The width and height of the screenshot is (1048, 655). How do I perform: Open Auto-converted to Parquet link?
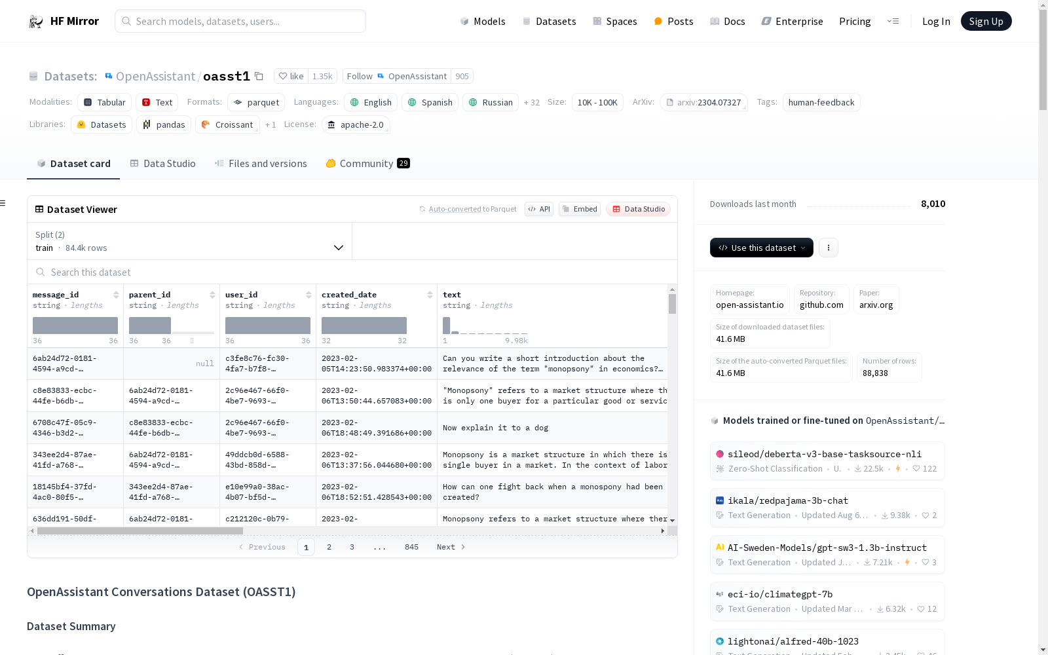click(468, 209)
